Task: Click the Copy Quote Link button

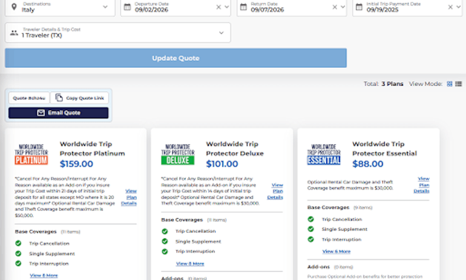Action: (x=79, y=98)
